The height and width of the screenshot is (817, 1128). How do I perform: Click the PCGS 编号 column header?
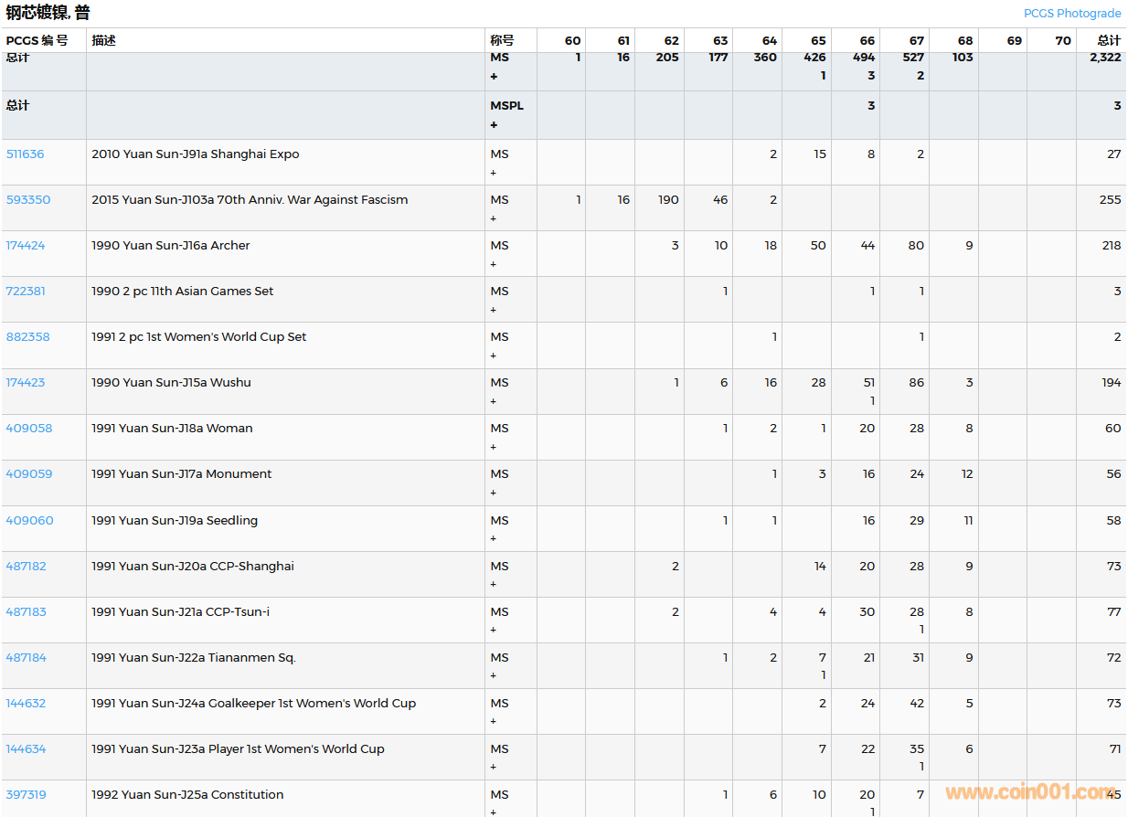click(x=37, y=40)
